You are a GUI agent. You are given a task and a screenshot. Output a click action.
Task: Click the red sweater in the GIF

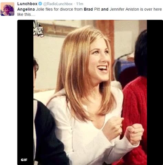[x=135, y=114]
